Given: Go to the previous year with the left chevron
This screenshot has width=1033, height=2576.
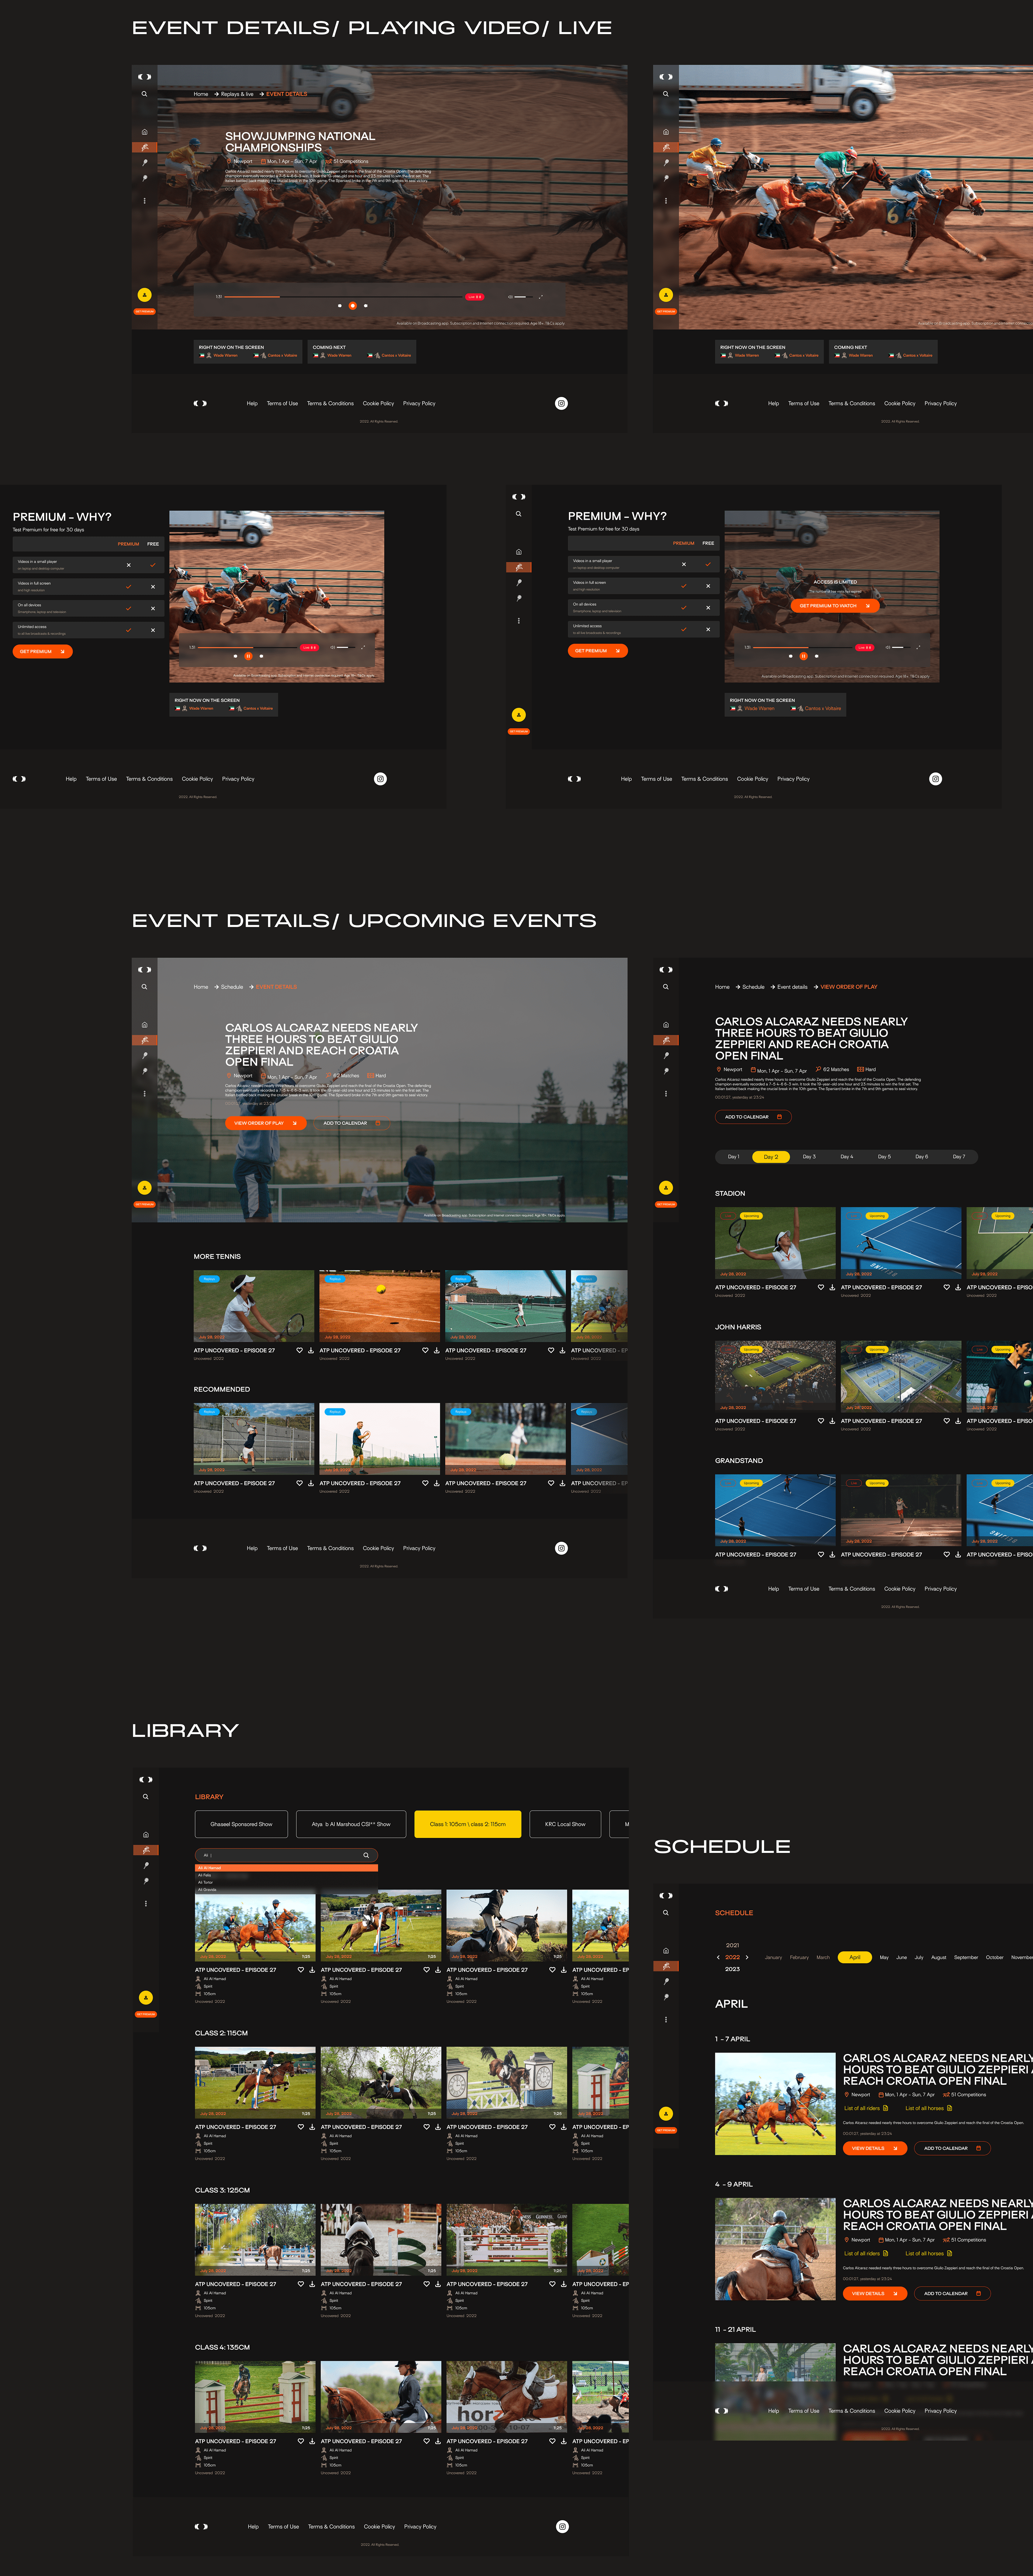Looking at the screenshot, I should click(718, 1957).
